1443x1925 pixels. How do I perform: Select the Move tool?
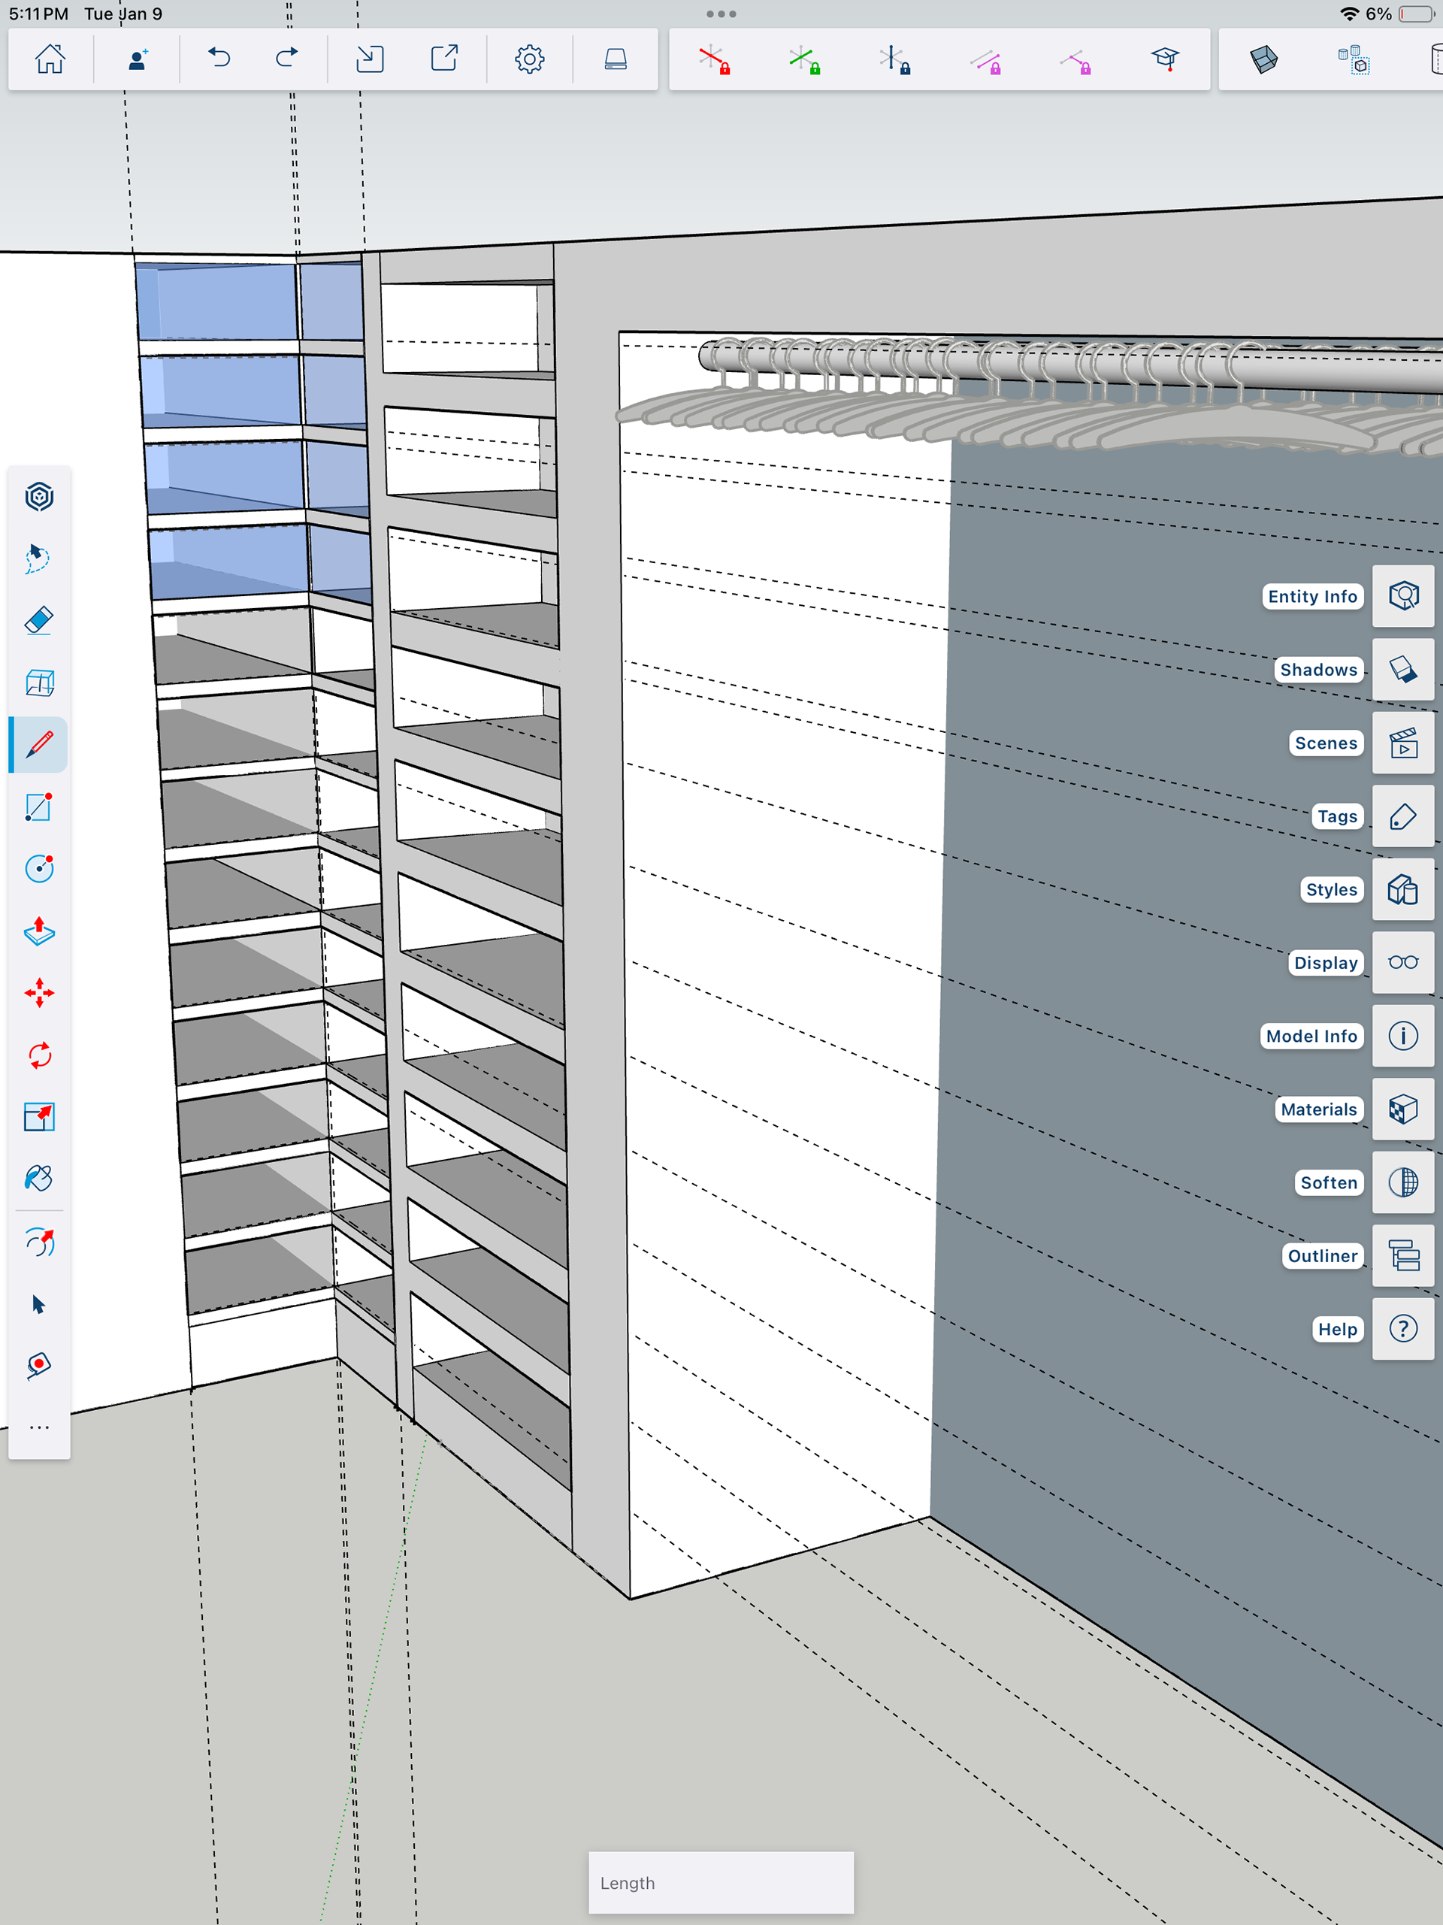coord(39,993)
